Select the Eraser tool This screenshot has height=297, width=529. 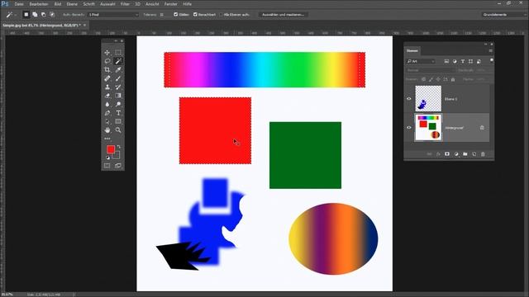click(x=107, y=96)
